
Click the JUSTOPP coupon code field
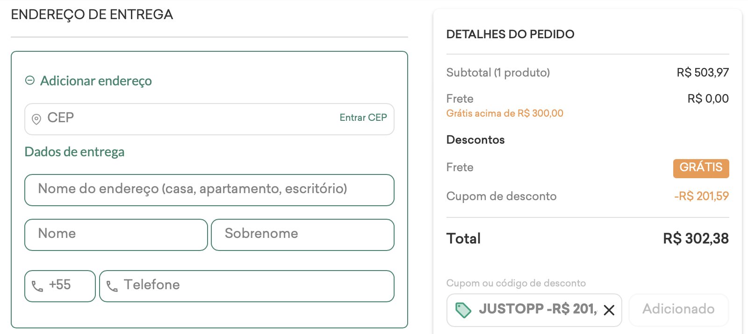[x=534, y=310]
